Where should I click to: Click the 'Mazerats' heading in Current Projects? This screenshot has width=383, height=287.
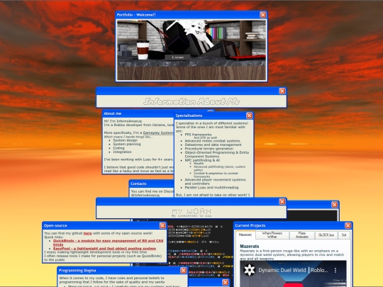tap(250, 246)
